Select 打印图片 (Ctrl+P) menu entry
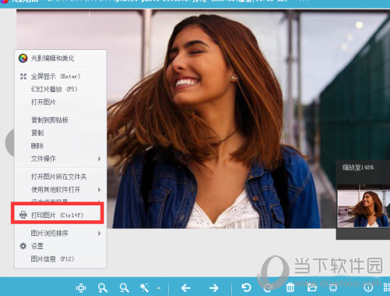The width and height of the screenshot is (390, 296). [57, 215]
